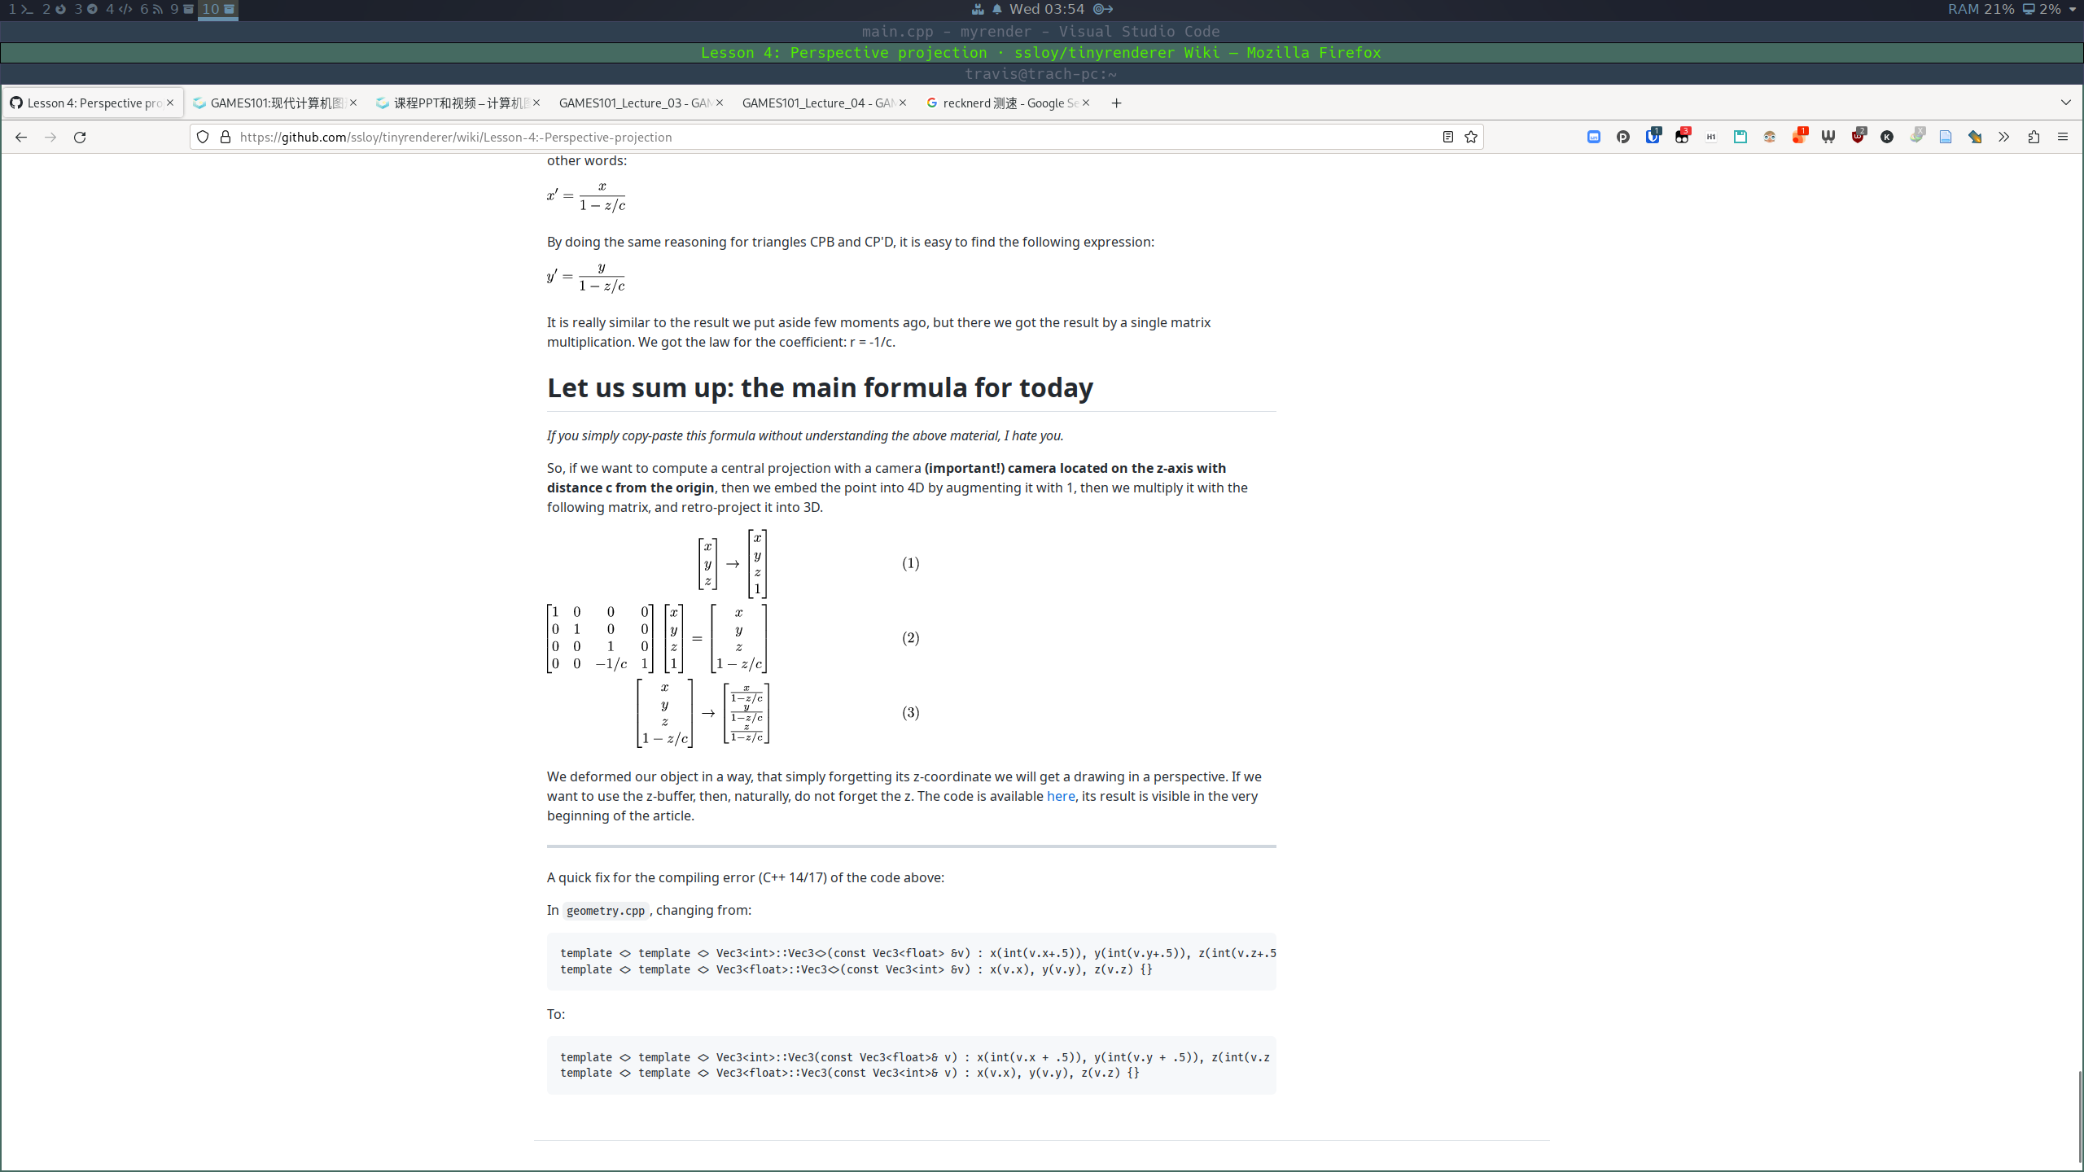Screen dimensions: 2084x1172
Task: Open the black W extension icon
Action: (1828, 137)
